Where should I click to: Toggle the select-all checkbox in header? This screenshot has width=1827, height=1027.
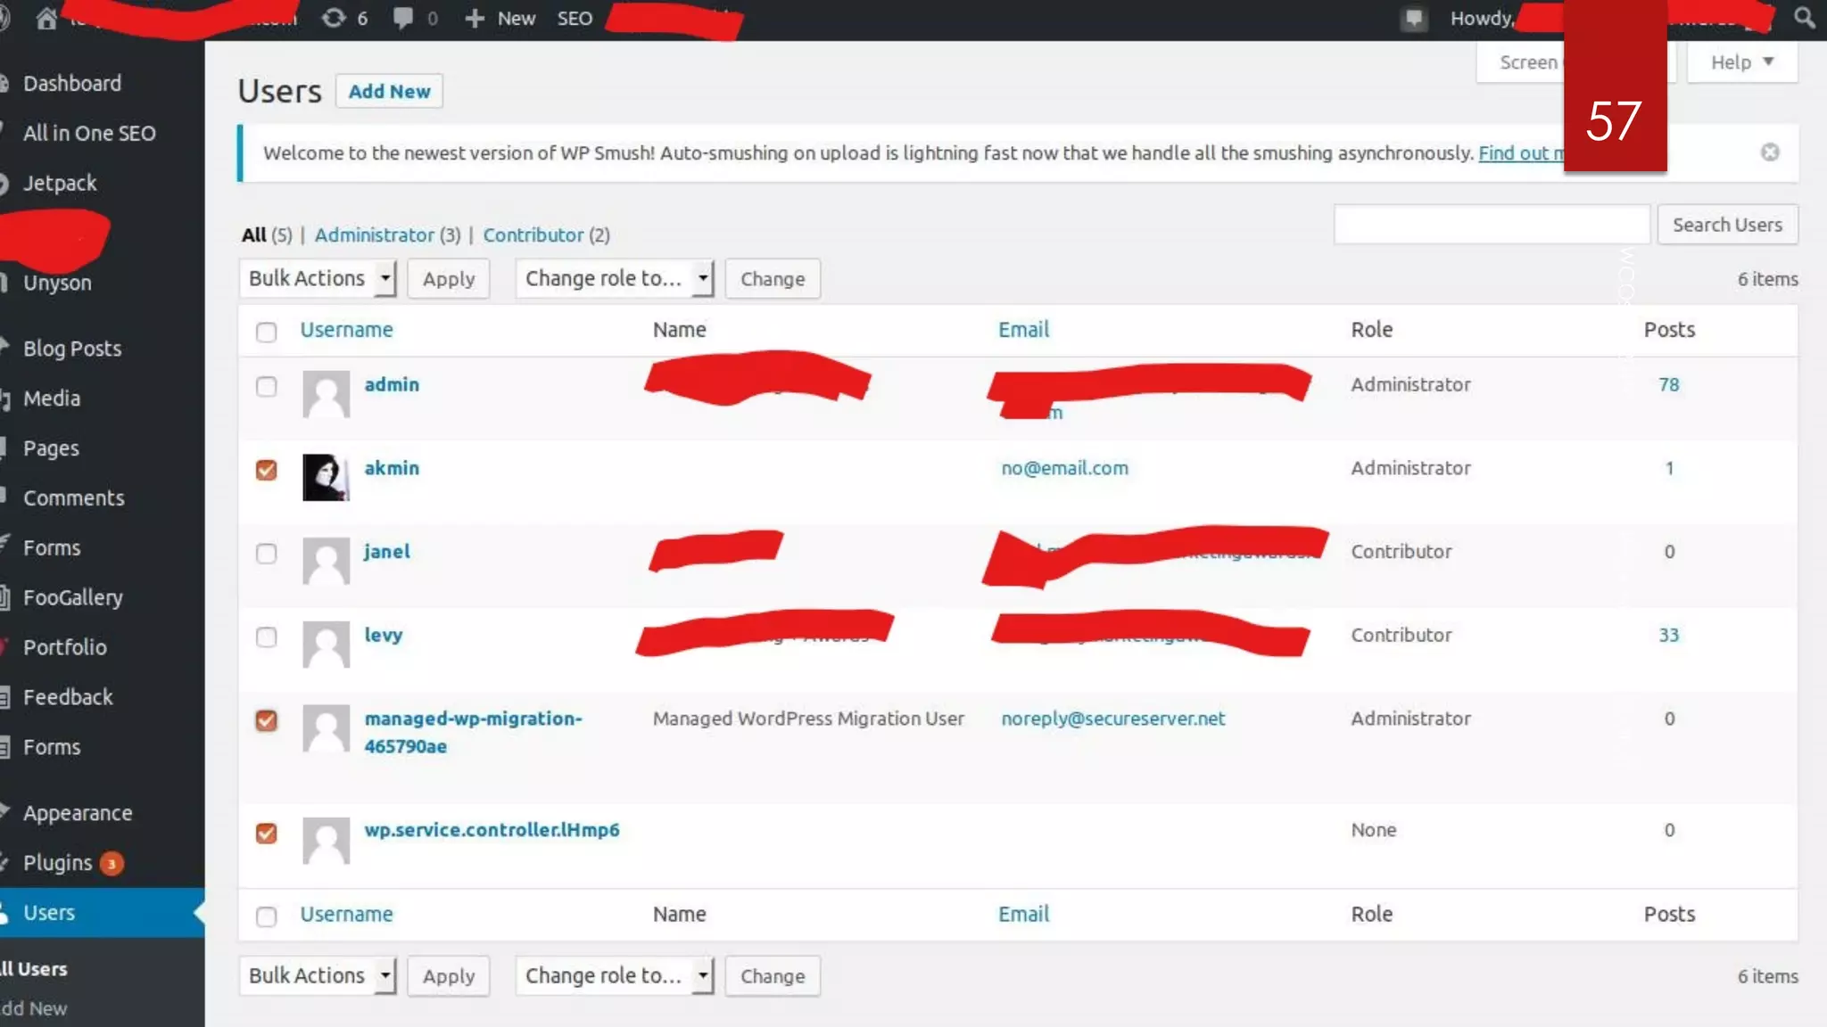(266, 332)
